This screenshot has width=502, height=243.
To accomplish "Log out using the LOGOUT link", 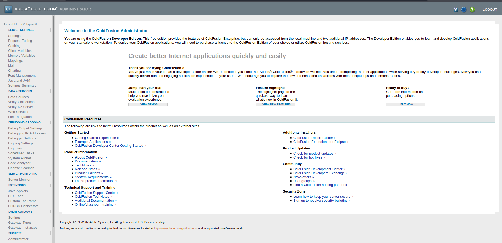I will click(490, 9).
